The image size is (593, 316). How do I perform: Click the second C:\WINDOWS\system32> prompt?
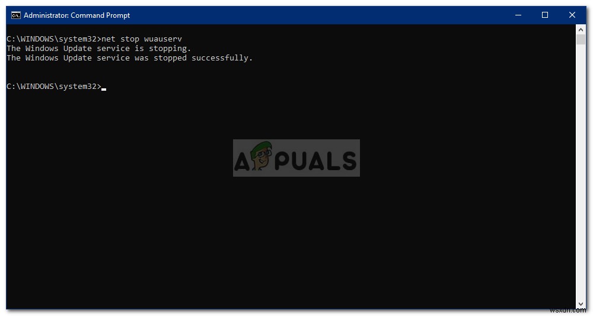pyautogui.click(x=54, y=87)
